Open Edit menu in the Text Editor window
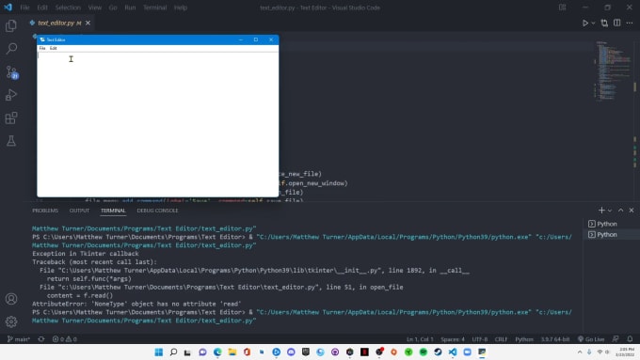 53,48
